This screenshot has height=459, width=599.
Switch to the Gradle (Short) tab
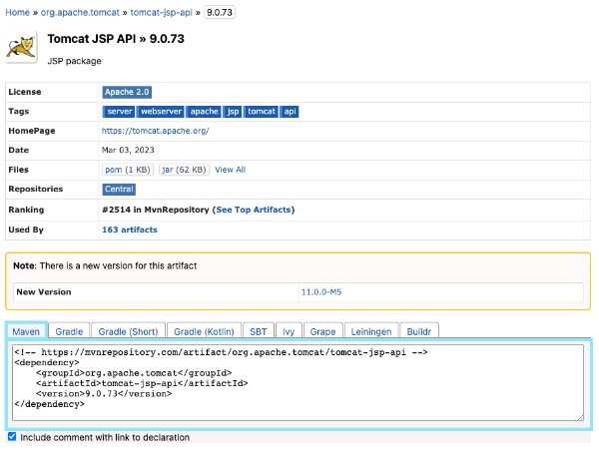tap(129, 331)
